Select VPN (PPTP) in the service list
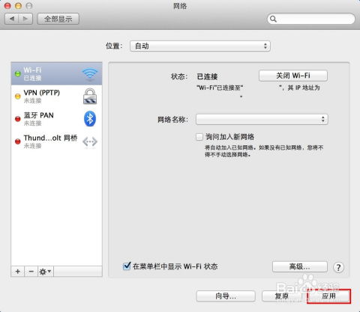Screen dimensions: 360x312 56,97
